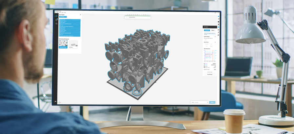Collapse the Stop Criteria section
Screen dimensions: 294x134
[x=215, y=42]
